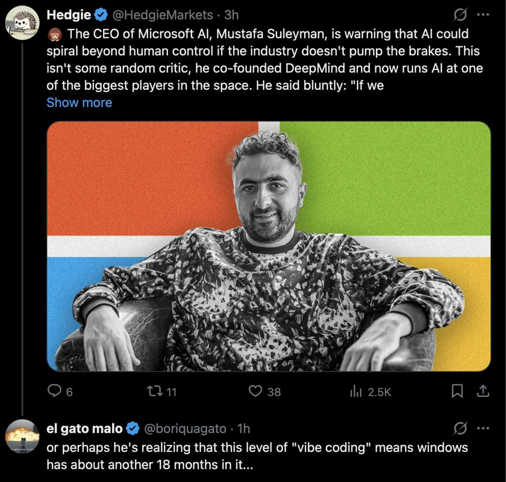Open the 1h timestamp on the reply
The height and width of the screenshot is (482, 506).
pyautogui.click(x=244, y=429)
